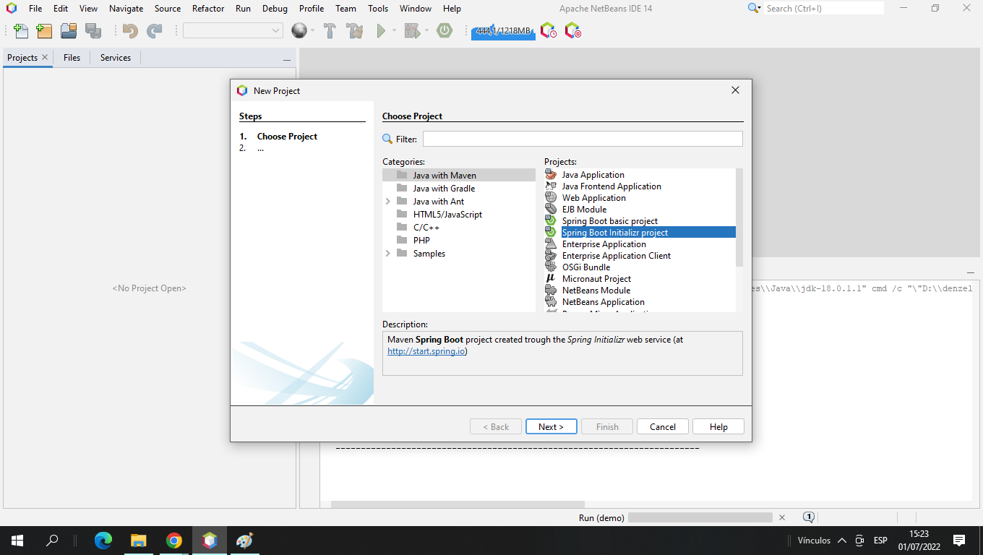Cancel the Run (demo) task with the X

781,517
